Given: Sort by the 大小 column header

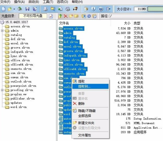Looking at the screenshot, I should point(127,23).
